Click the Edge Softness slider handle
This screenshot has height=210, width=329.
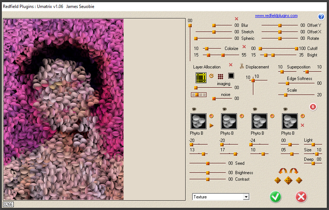[x=287, y=83]
